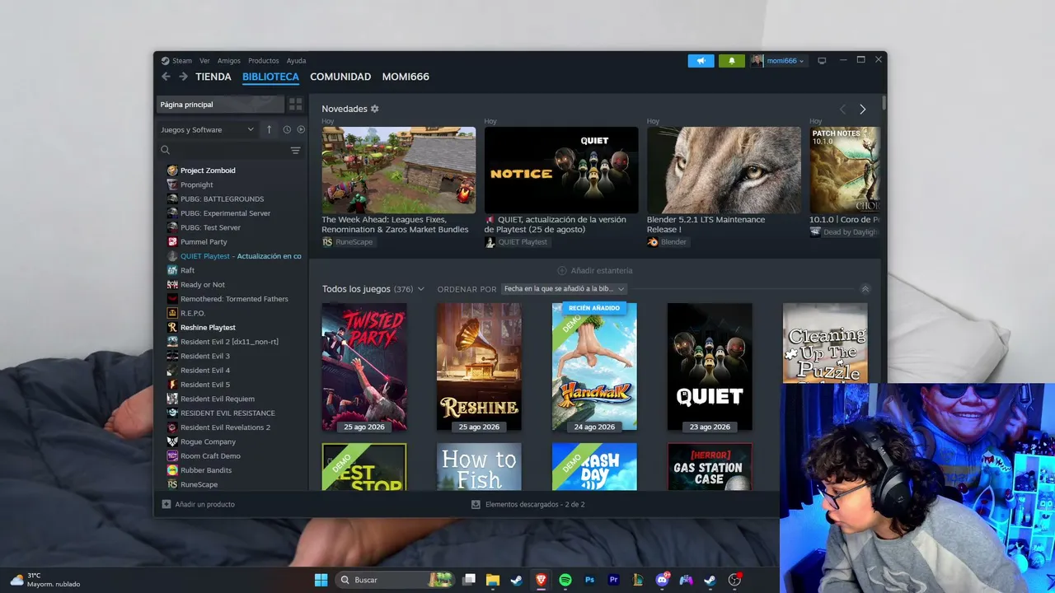Image resolution: width=1055 pixels, height=593 pixels.
Task: Open the Ayuda menu
Action: click(x=296, y=61)
